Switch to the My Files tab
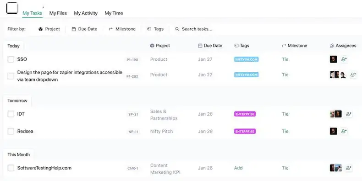Viewport: 362px width, 181px height. (58, 13)
